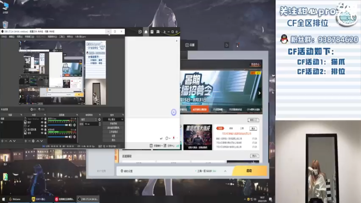Click the red microphone icon in assistant

174,138
